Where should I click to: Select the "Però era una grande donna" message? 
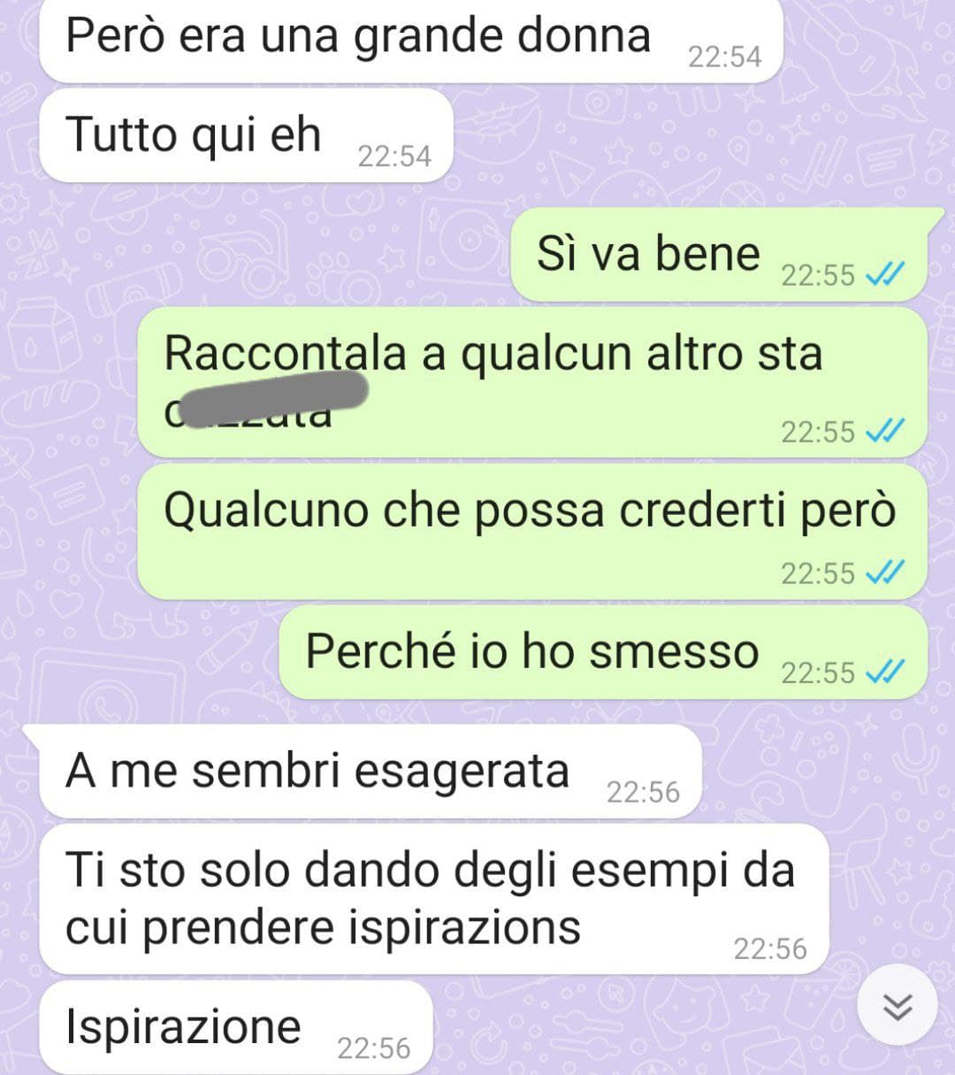click(x=412, y=39)
